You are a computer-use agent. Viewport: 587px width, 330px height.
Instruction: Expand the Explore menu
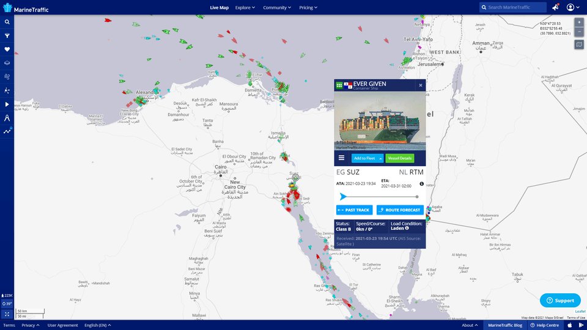click(245, 7)
